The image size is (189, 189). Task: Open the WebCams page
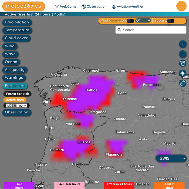pos(65,6)
